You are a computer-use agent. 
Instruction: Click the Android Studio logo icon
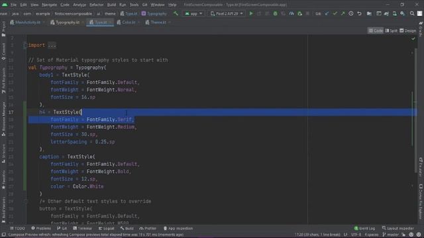pos(5,5)
